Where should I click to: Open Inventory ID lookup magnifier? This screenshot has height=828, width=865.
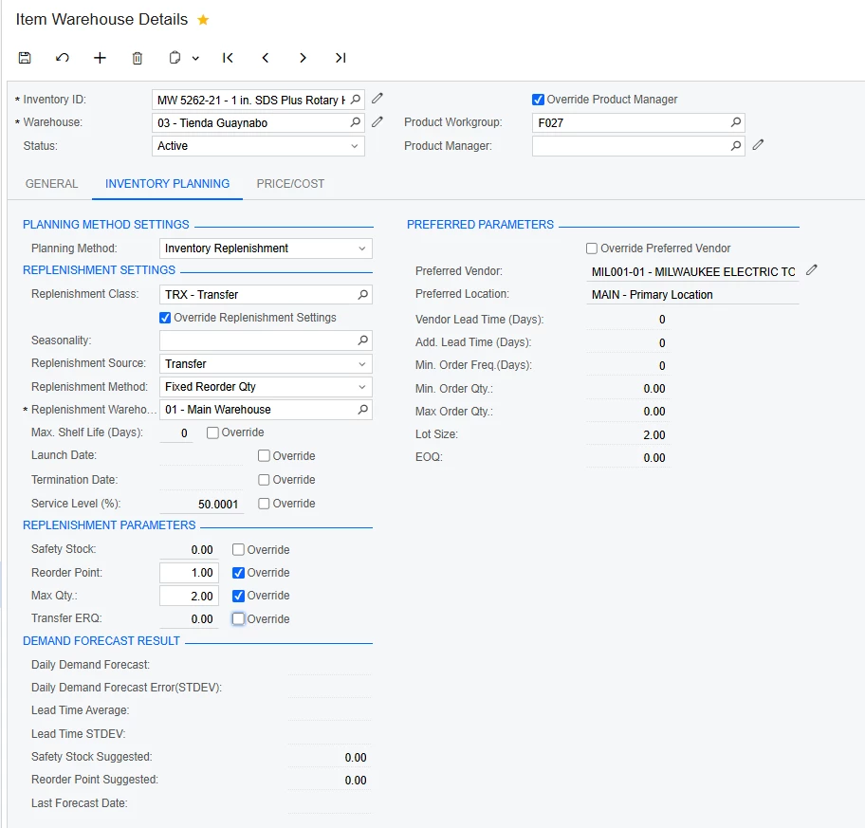coord(356,100)
